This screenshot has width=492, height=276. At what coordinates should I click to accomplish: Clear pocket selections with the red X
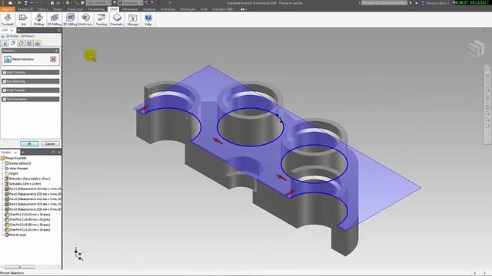[x=53, y=59]
